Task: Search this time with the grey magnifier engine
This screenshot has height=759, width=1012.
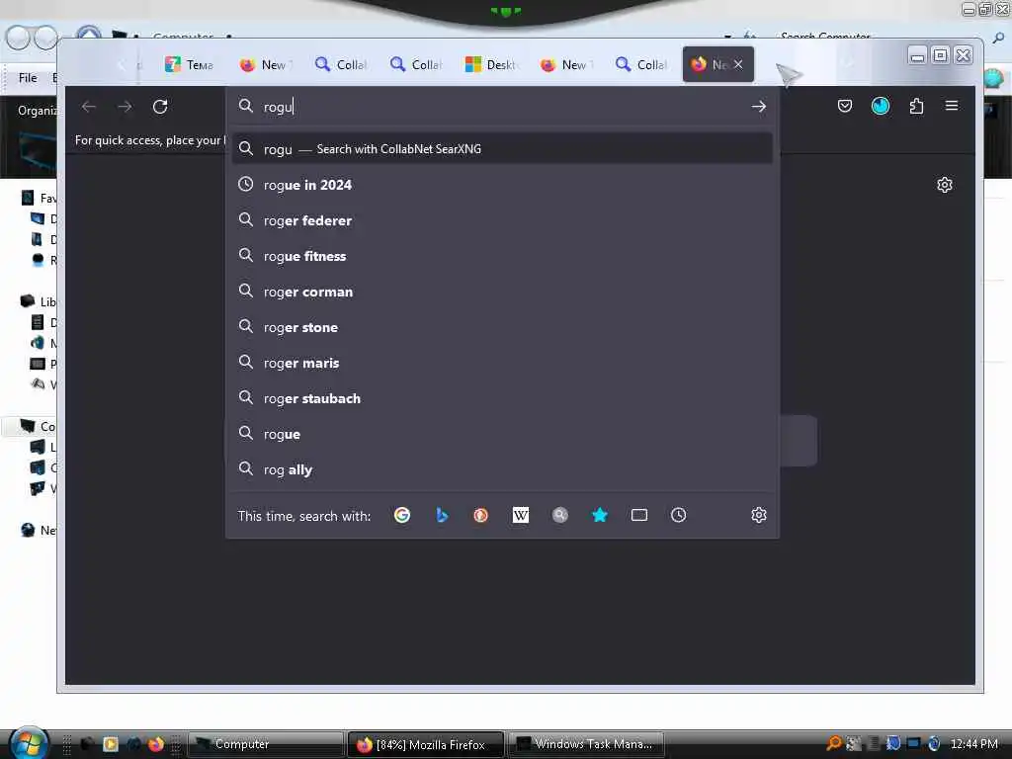Action: tap(560, 515)
